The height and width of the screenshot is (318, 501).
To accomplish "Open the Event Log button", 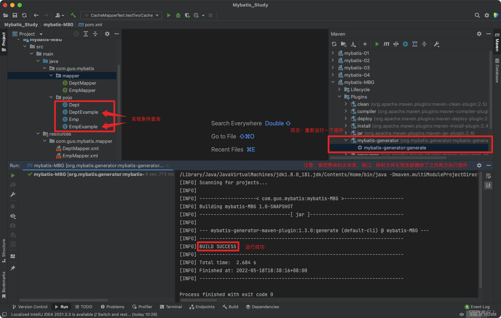I will (477, 307).
